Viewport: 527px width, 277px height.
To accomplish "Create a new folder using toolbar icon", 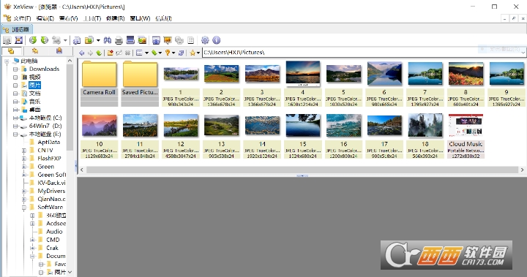I will (110, 53).
